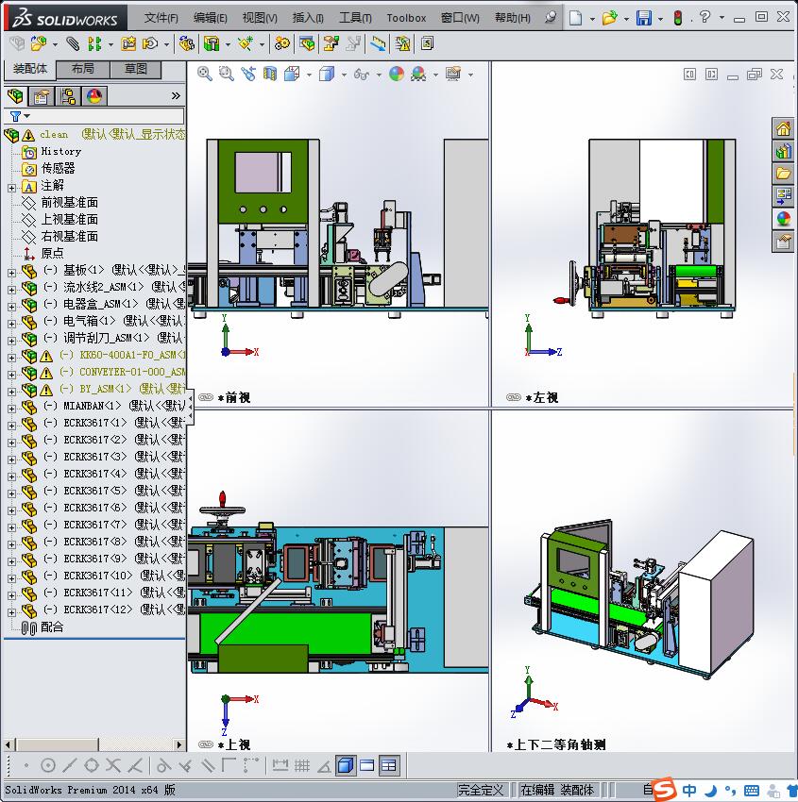Toggle the four-view viewport layout button
Viewport: 798px width, 802px height.
click(389, 766)
